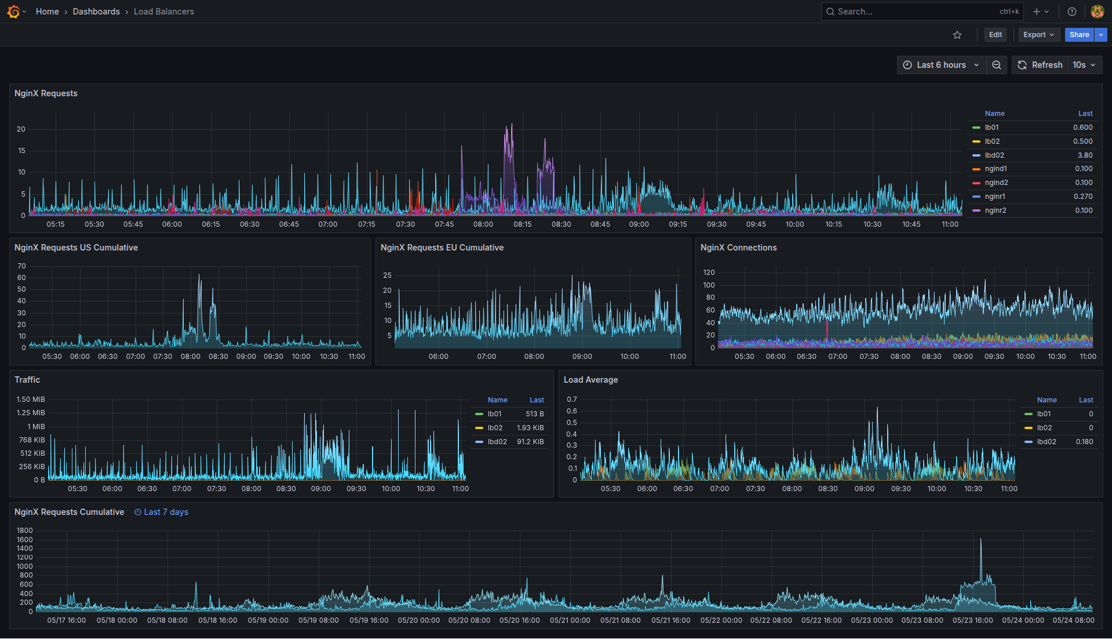This screenshot has height=639, width=1112.
Task: Click the Load Balancers breadcrumb
Action: (164, 12)
